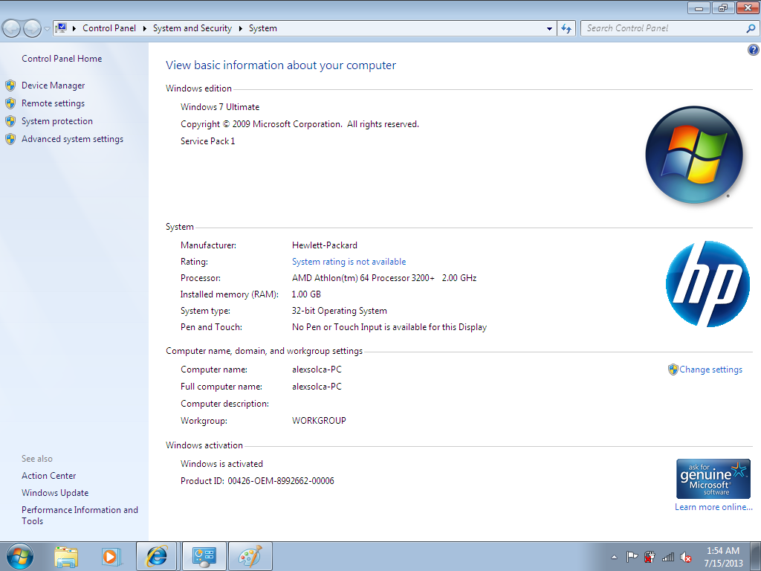This screenshot has width=761, height=571.
Task: Click Hewlett-Packard manufacturer value
Action: coord(325,245)
